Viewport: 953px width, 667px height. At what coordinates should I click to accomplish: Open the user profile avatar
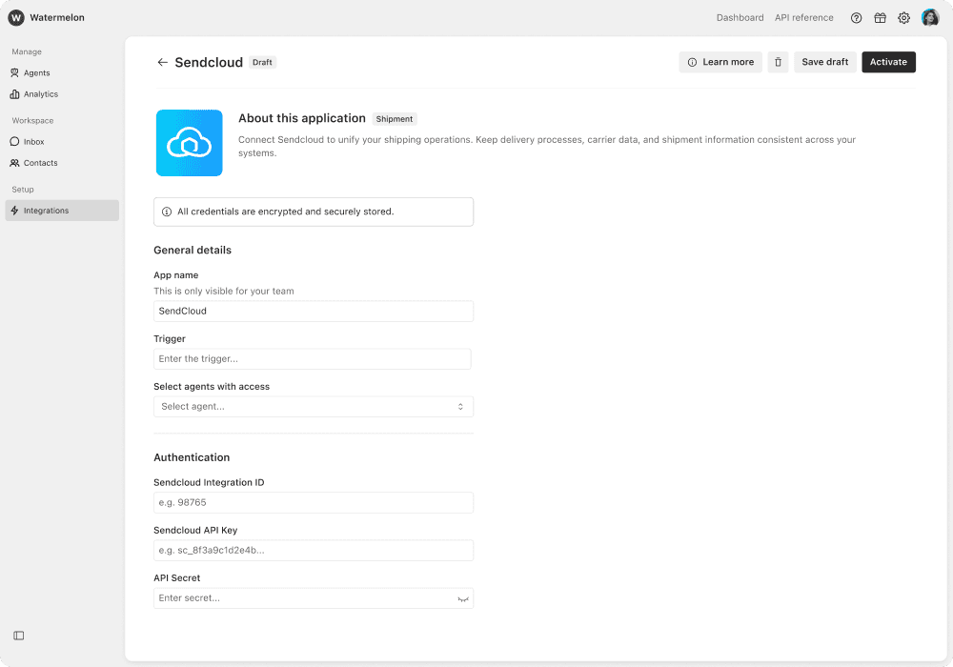pos(930,17)
